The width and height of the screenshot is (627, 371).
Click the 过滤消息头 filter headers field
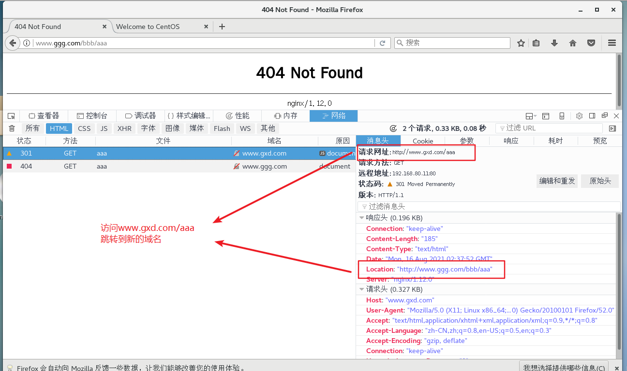coord(489,206)
